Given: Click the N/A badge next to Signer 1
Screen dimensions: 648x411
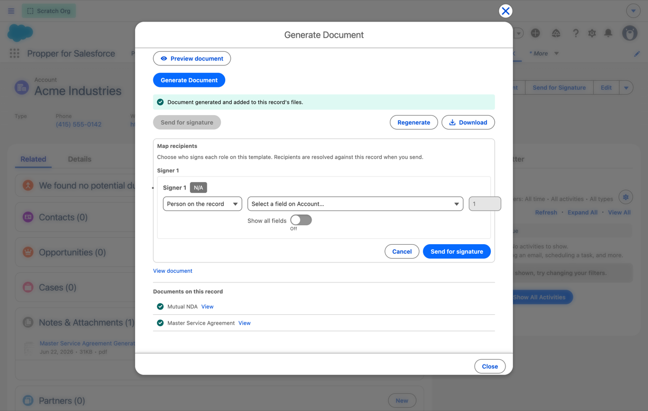Looking at the screenshot, I should coord(198,187).
